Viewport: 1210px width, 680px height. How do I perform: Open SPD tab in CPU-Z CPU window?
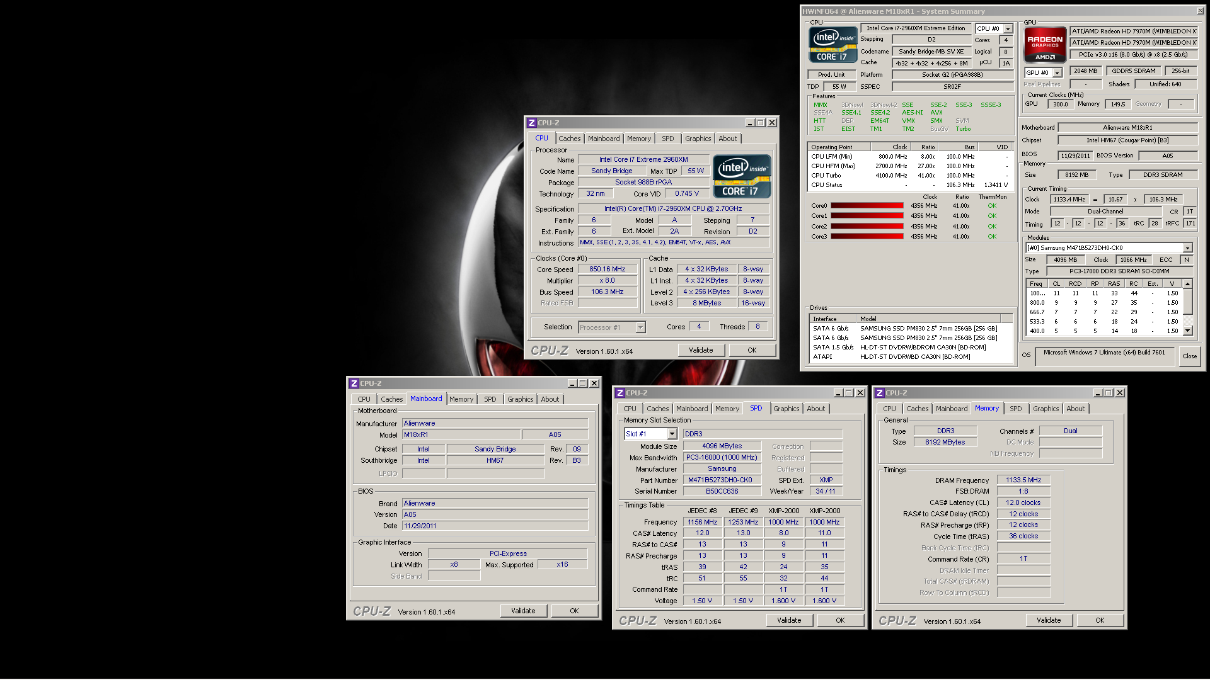(x=668, y=139)
